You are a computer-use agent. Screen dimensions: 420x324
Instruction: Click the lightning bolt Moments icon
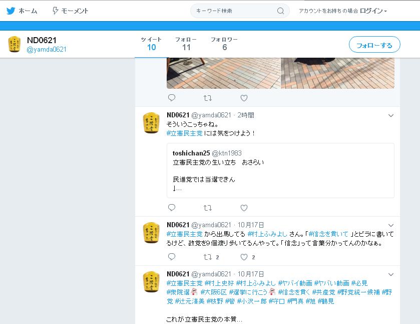point(55,11)
